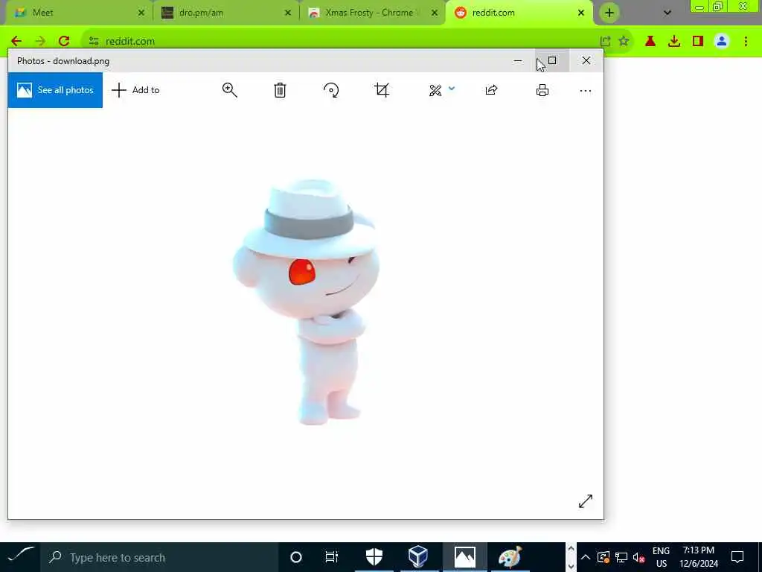
Task: Show hidden system tray icons
Action: 586,557
